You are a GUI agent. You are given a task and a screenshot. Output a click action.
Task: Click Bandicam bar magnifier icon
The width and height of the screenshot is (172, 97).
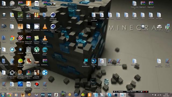pos(117,92)
